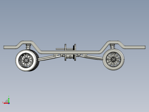Click the blue origin dot of the triad
This screenshot has height=112, width=149.
(x=9, y=103)
